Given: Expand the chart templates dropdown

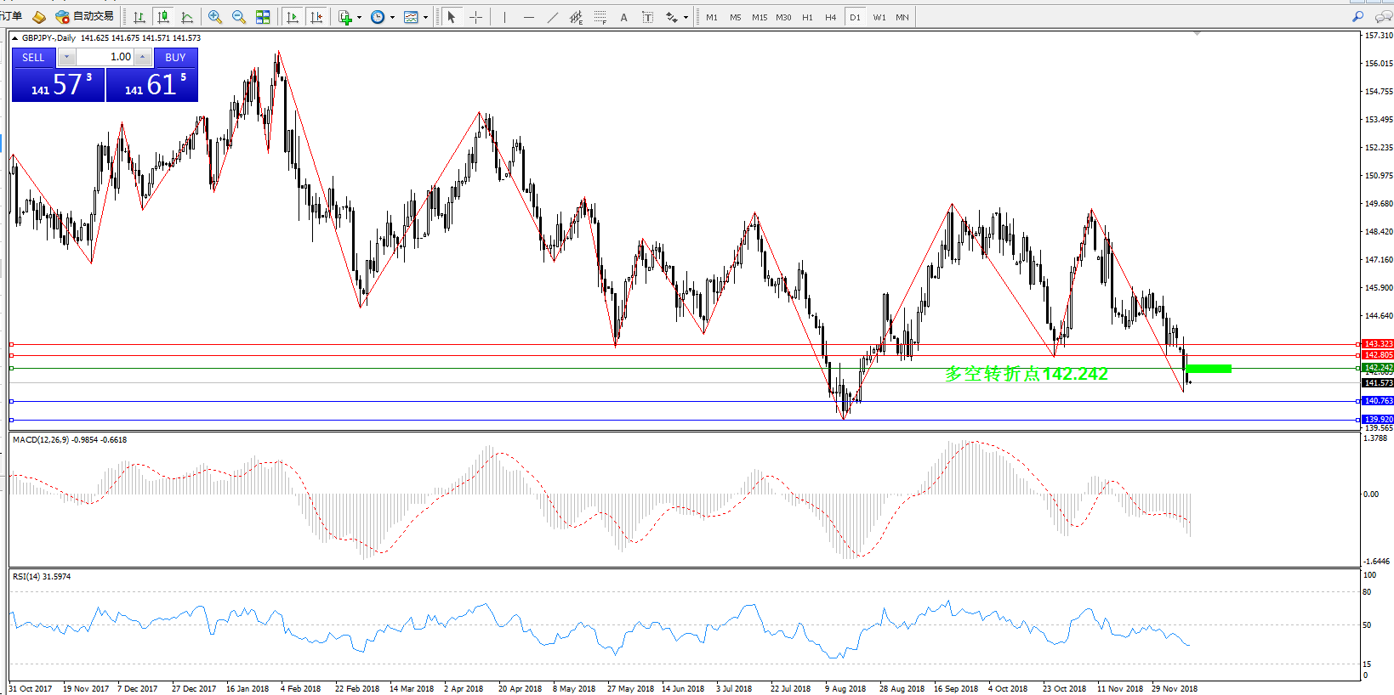Looking at the screenshot, I should (x=425, y=17).
